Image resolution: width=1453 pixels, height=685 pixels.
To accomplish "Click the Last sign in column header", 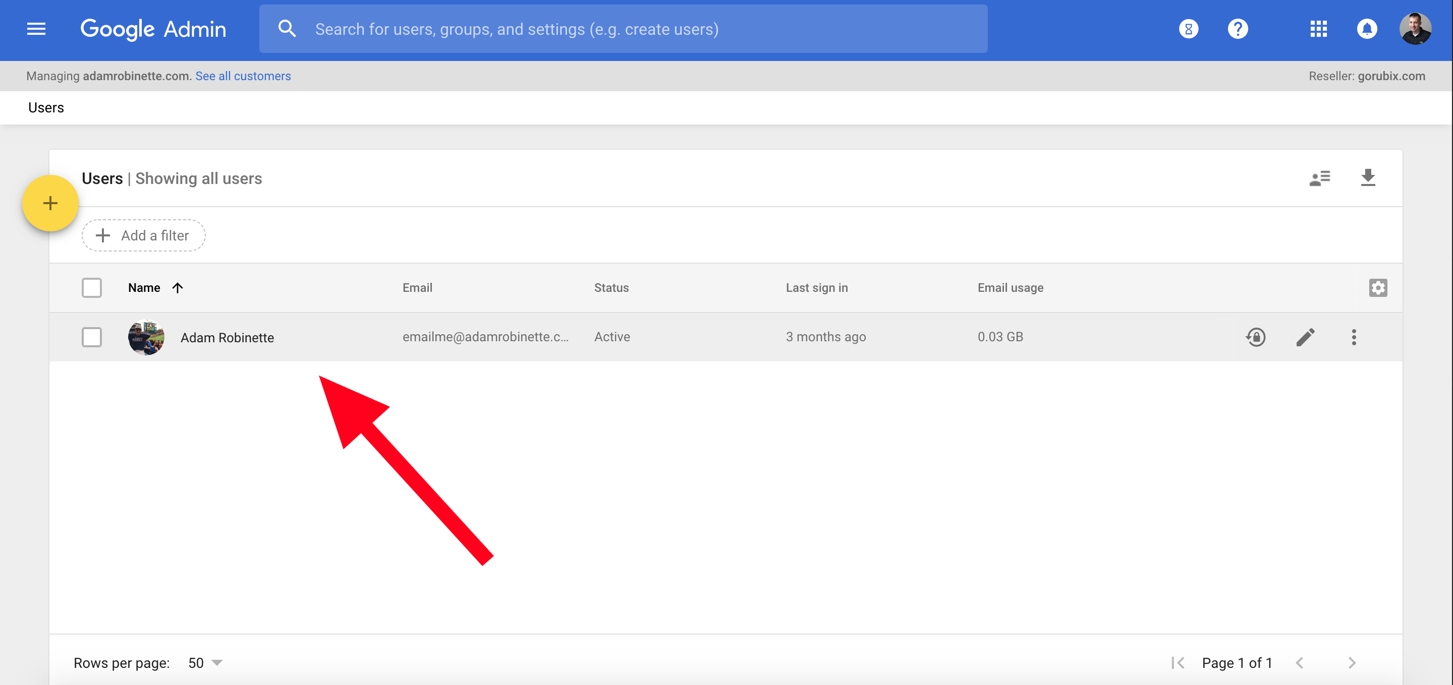I will 817,288.
